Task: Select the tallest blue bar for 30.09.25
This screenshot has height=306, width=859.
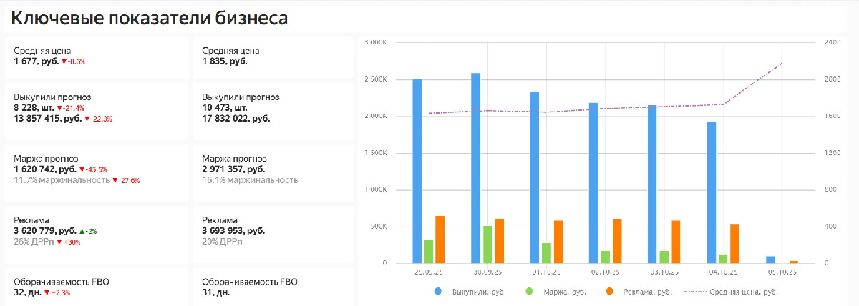Action: coord(475,168)
